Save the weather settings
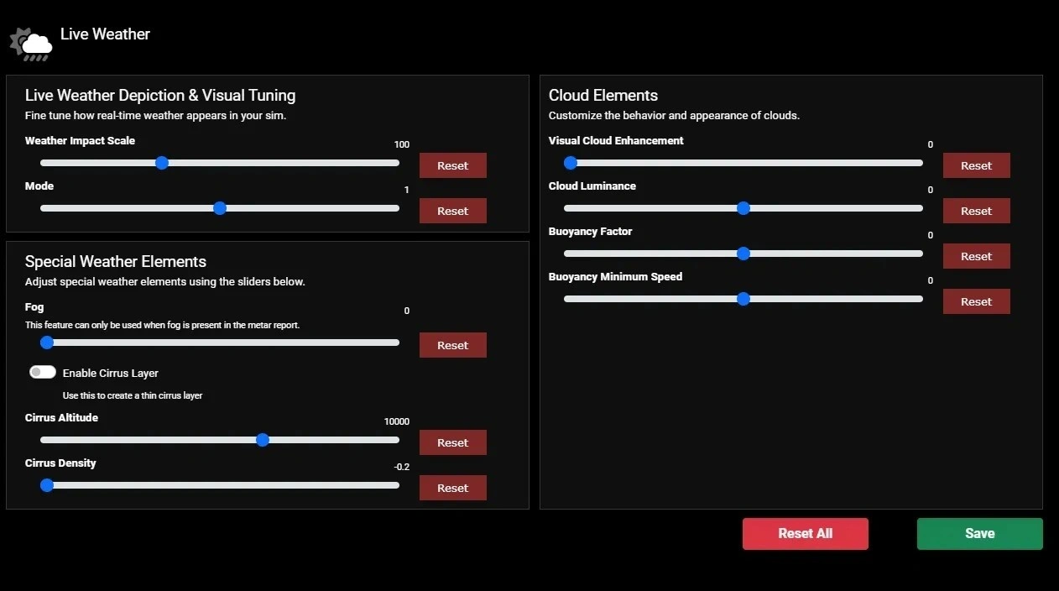The height and width of the screenshot is (591, 1059). [x=980, y=534]
